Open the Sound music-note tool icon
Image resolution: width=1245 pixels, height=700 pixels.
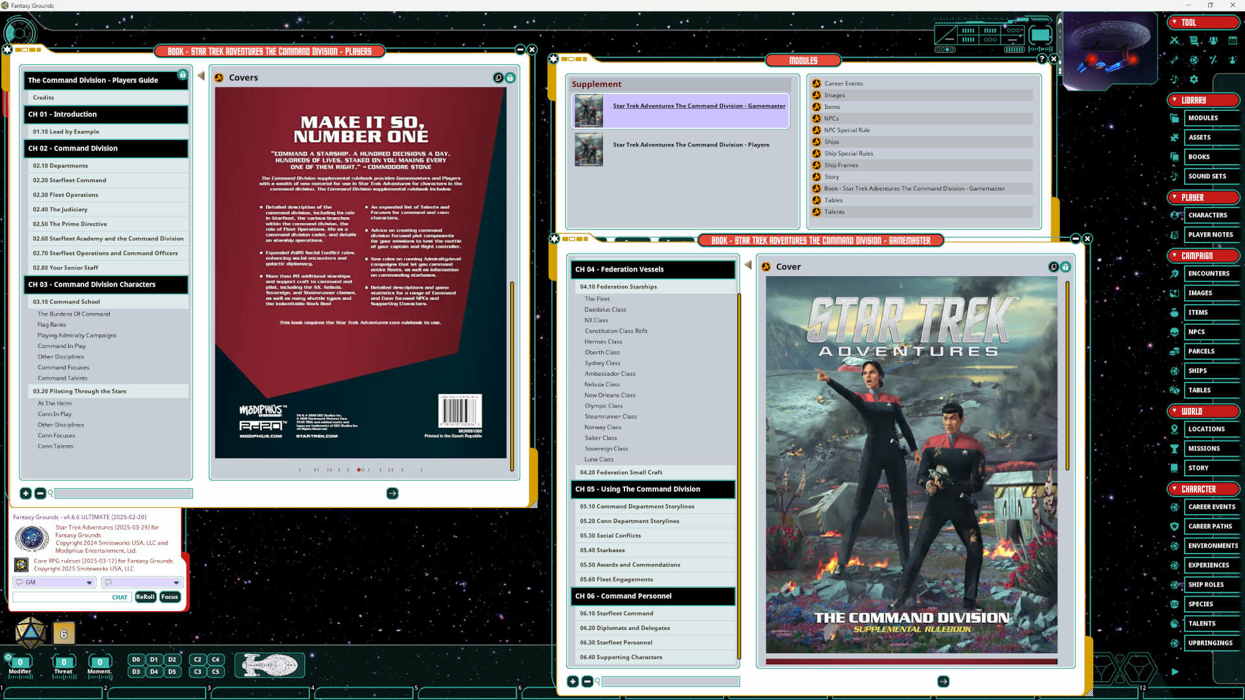click(1174, 79)
